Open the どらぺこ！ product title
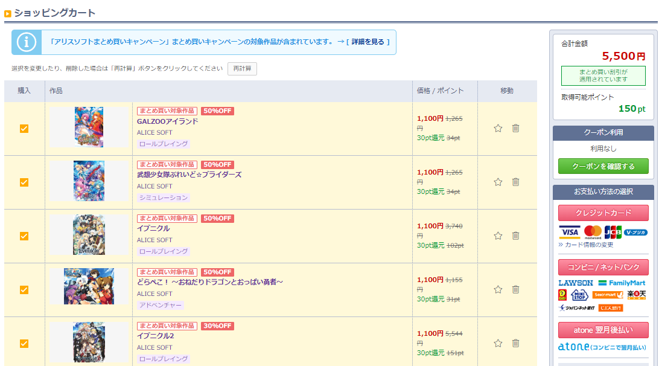 210,282
